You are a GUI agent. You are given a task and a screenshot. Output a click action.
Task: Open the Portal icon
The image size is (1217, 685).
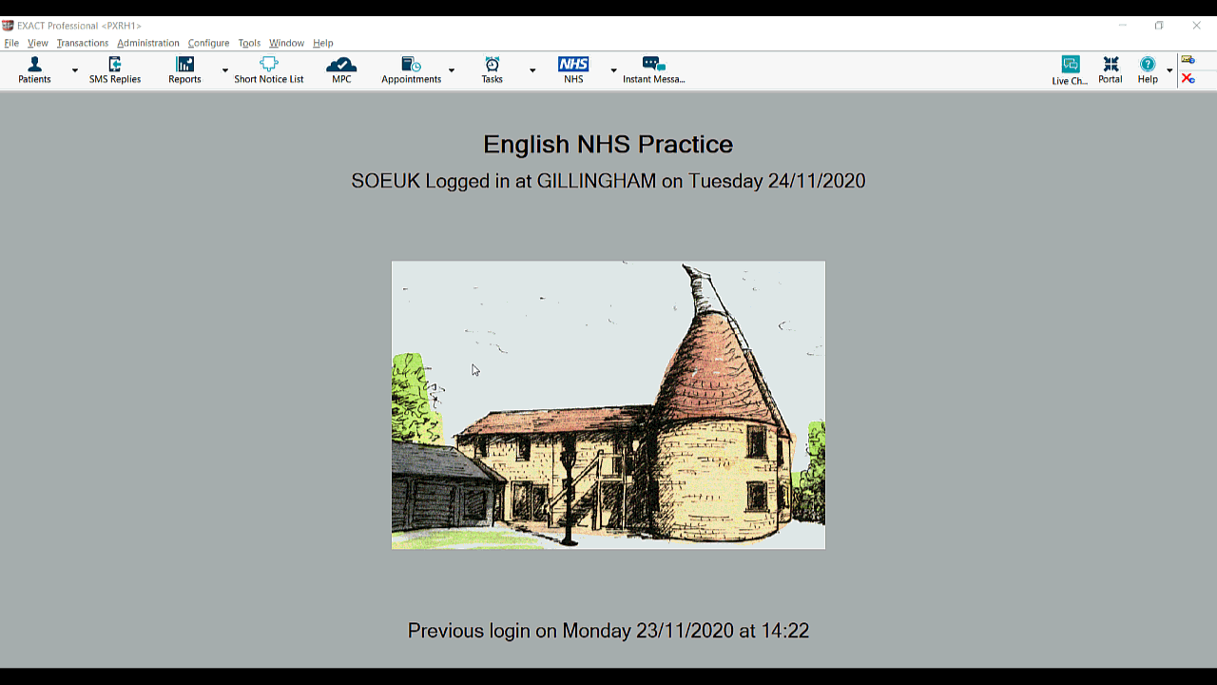click(1111, 70)
